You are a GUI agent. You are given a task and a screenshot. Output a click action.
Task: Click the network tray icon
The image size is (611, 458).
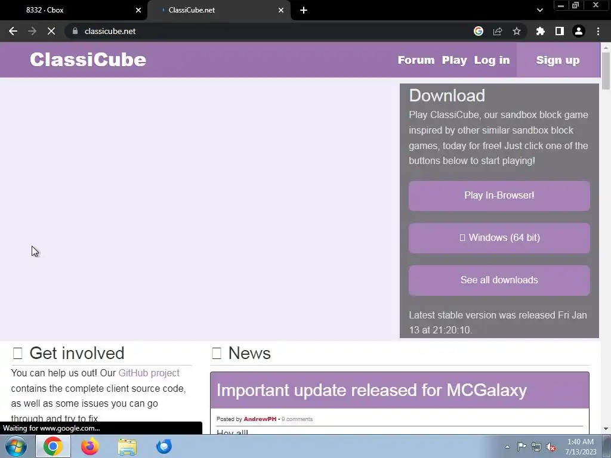(x=536, y=447)
